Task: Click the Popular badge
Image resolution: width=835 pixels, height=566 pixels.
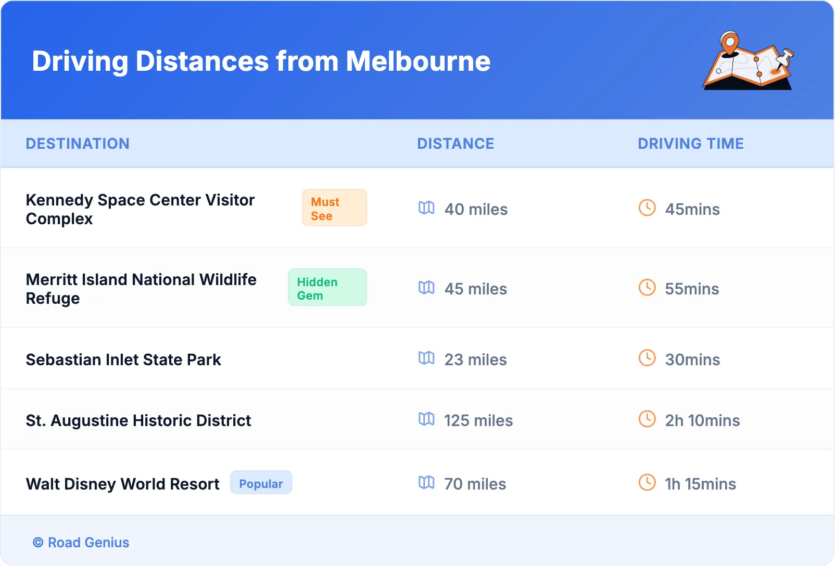Action: [261, 483]
